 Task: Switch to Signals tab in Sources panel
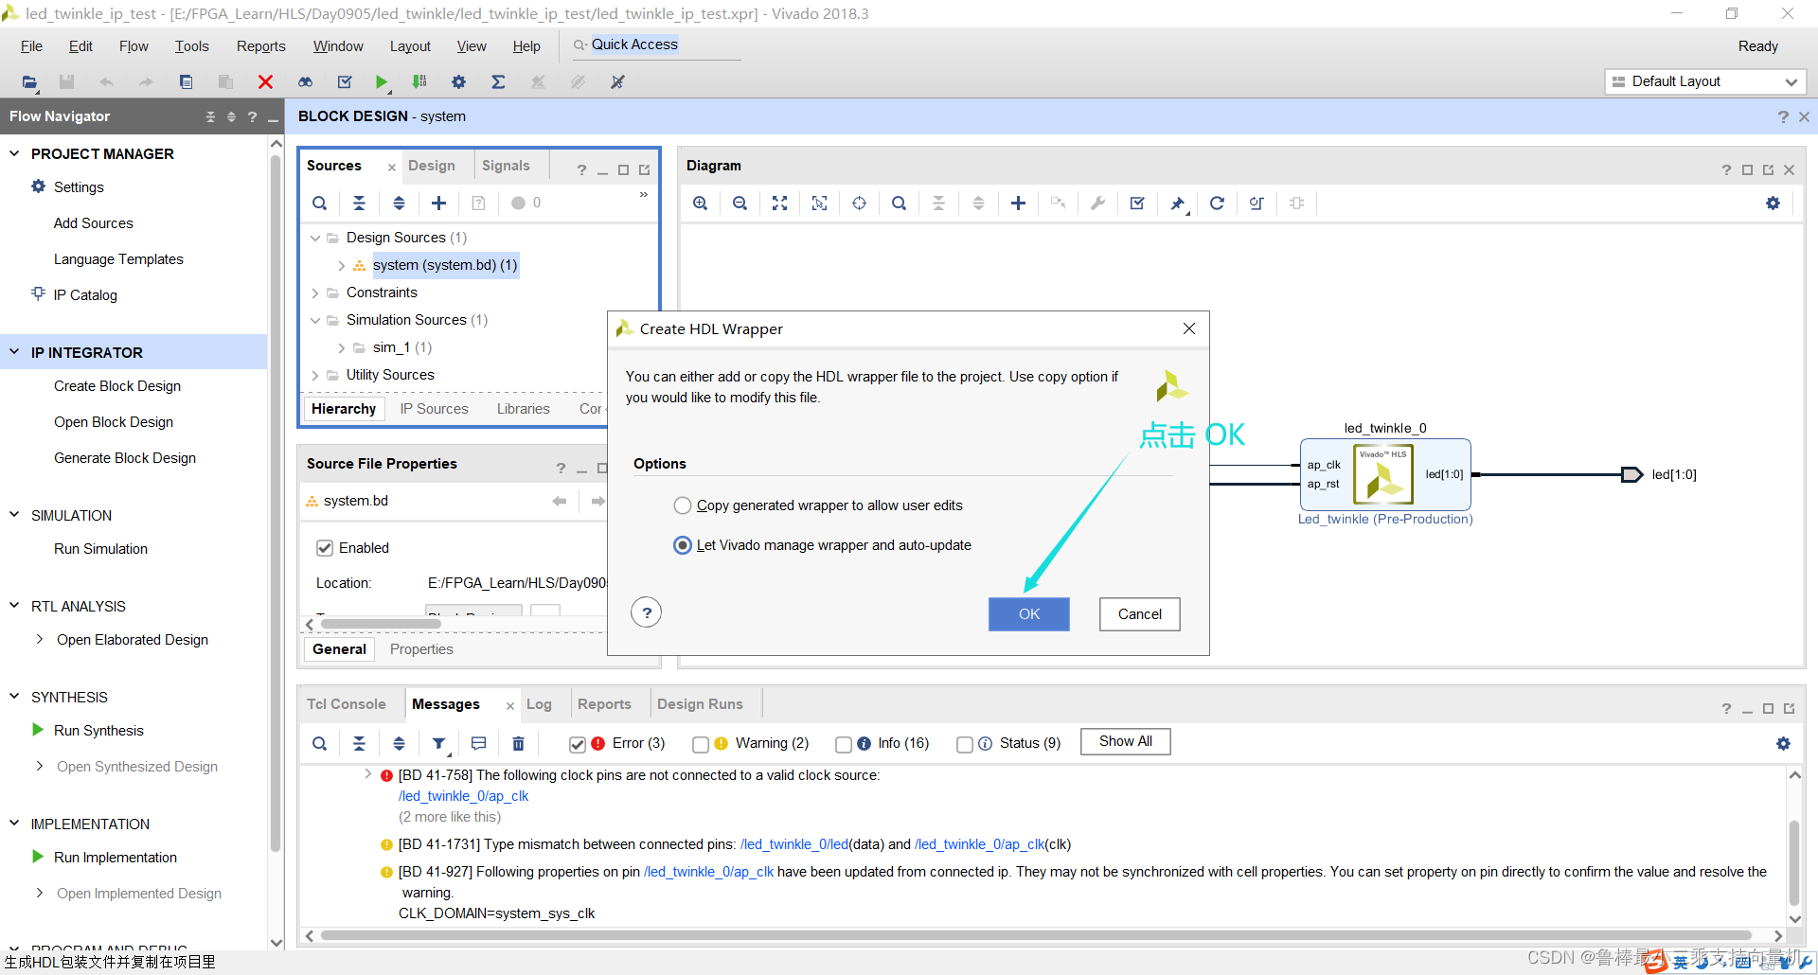coord(506,166)
